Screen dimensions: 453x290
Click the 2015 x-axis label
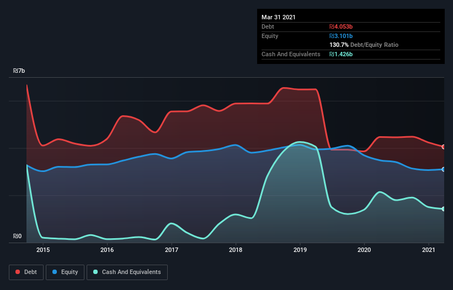(x=43, y=250)
